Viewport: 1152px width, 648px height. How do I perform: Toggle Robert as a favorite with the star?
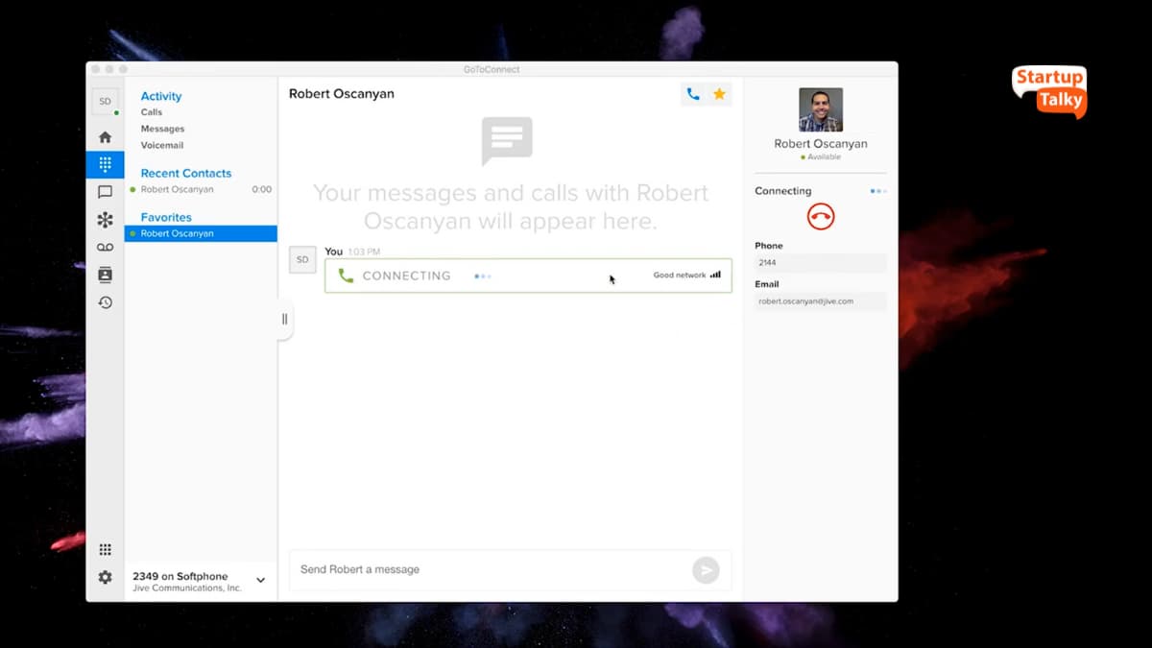(x=719, y=94)
